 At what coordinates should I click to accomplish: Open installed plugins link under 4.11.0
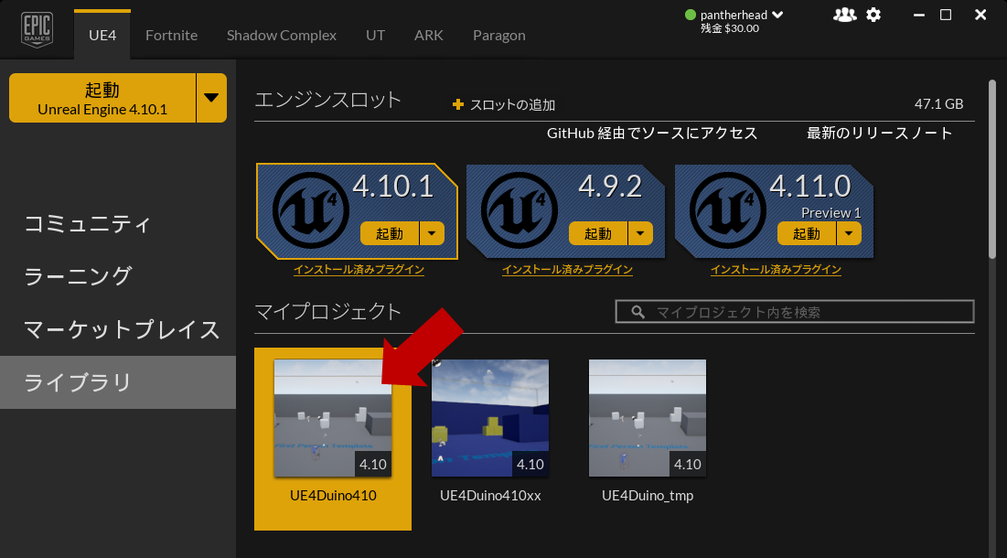[776, 270]
